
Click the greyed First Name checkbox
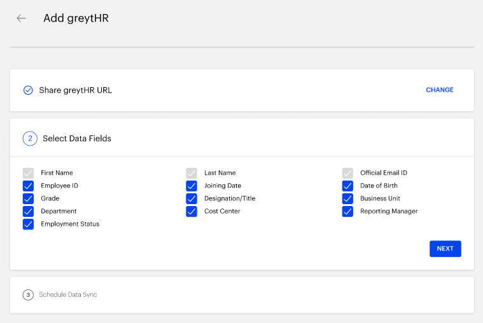click(28, 173)
